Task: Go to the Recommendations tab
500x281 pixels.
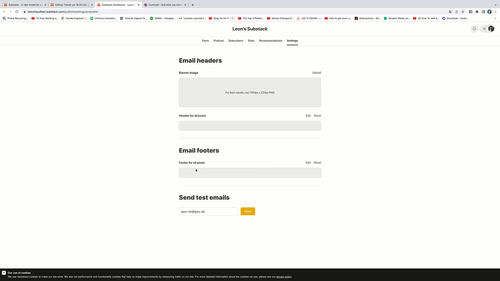Action: (271, 41)
